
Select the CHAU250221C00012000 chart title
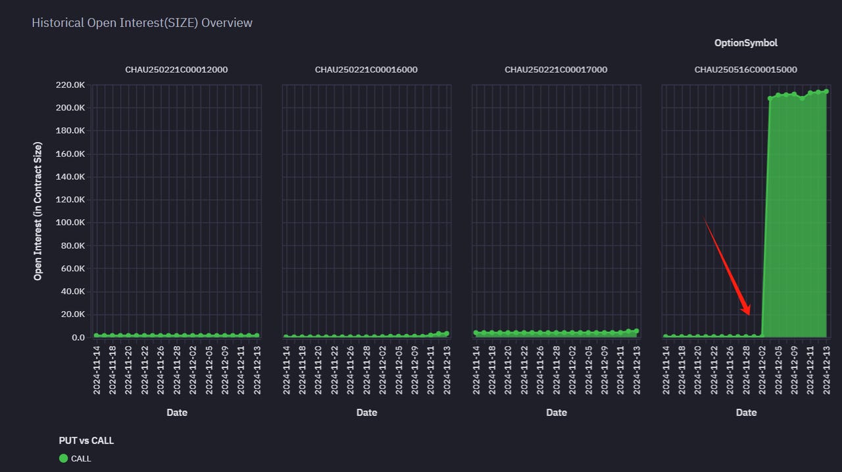176,70
